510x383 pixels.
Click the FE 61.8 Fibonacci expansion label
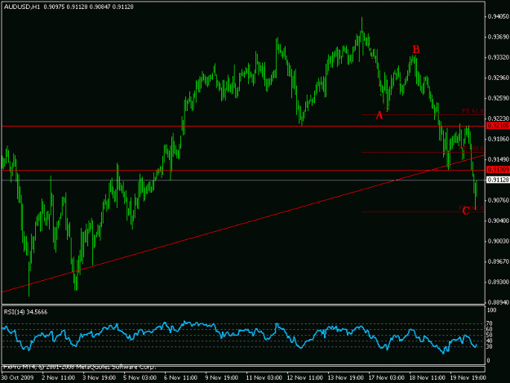pos(472,111)
